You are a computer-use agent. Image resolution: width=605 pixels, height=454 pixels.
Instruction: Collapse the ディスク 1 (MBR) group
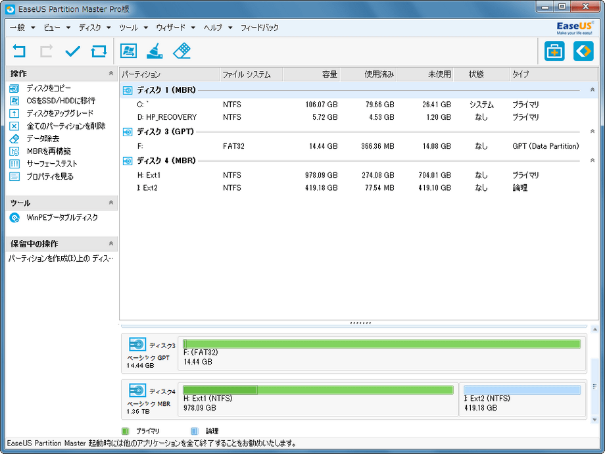click(593, 90)
